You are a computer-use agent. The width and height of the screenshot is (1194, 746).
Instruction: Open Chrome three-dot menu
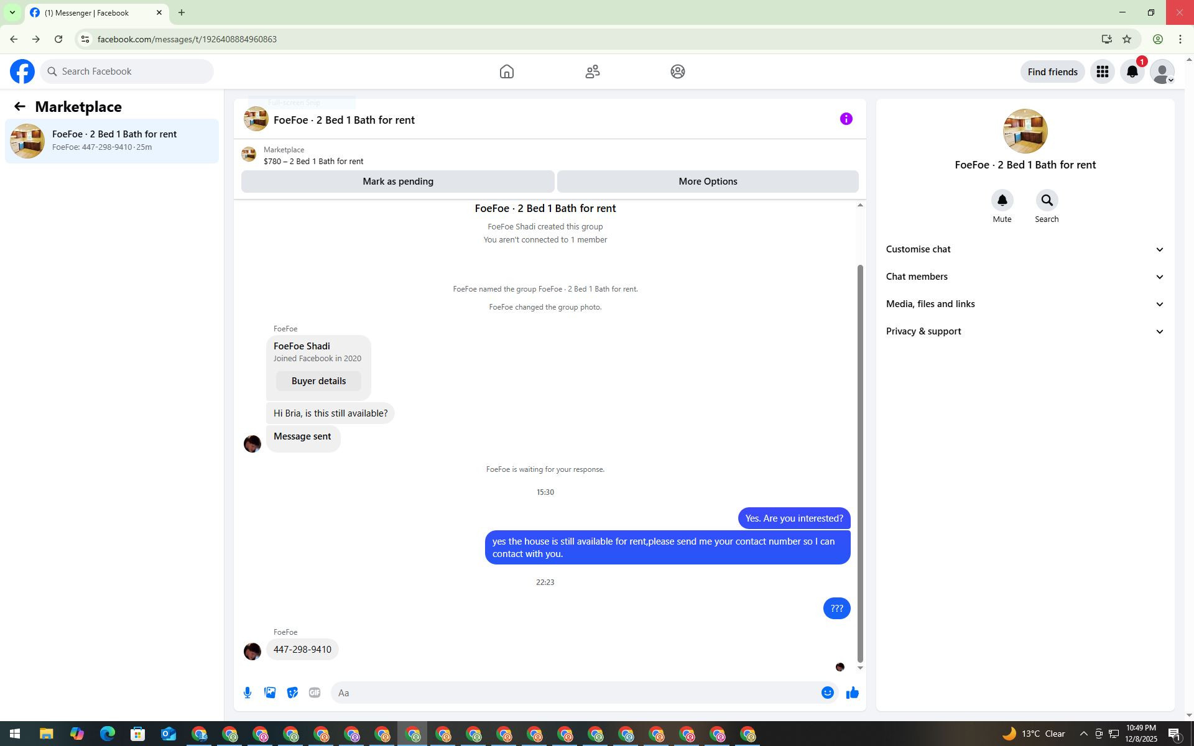[1180, 39]
